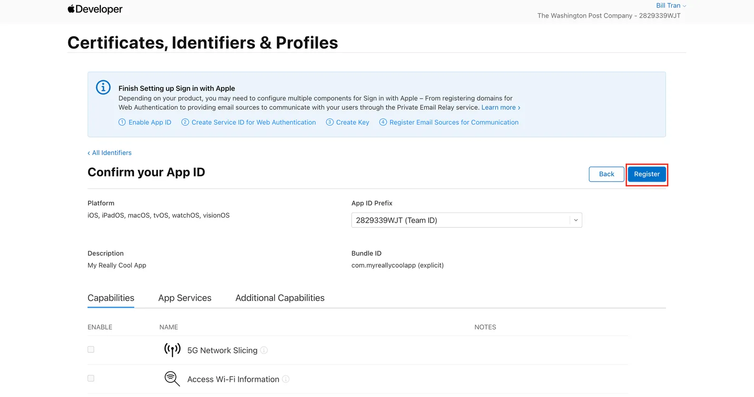This screenshot has height=397, width=754.
Task: Click the Back button
Action: 607,174
